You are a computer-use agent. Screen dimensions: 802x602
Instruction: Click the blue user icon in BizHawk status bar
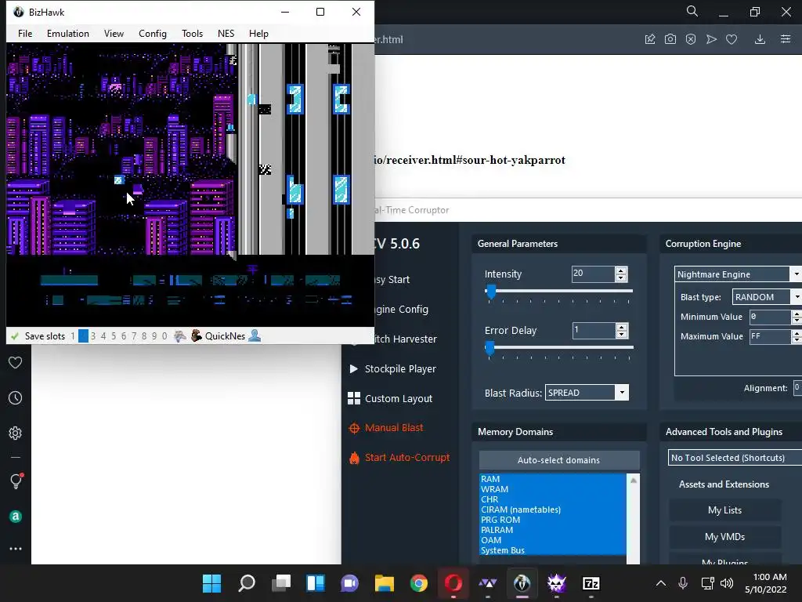click(255, 335)
